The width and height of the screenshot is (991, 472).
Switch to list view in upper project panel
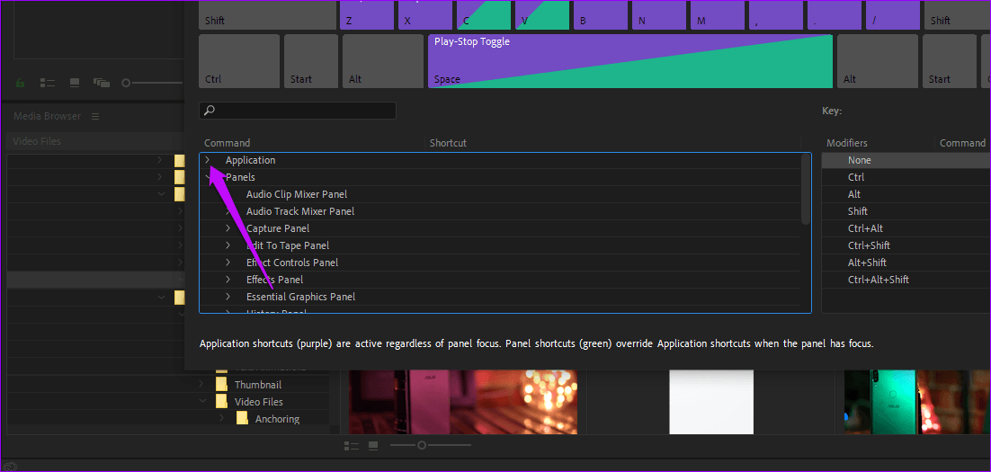[x=49, y=83]
